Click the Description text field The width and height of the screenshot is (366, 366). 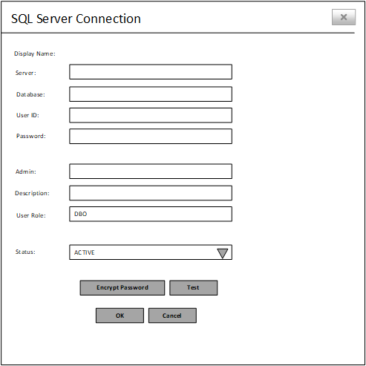(x=151, y=193)
